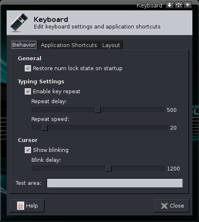The width and height of the screenshot is (199, 222).
Task: Click the Repeat delay slider handle
Action: pos(98,110)
